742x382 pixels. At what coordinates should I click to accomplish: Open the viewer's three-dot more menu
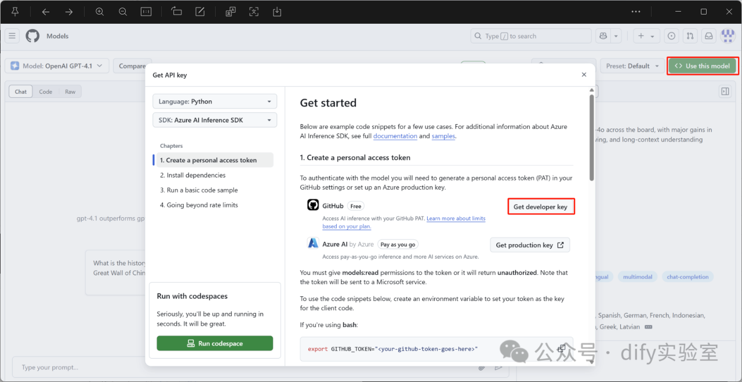(636, 12)
